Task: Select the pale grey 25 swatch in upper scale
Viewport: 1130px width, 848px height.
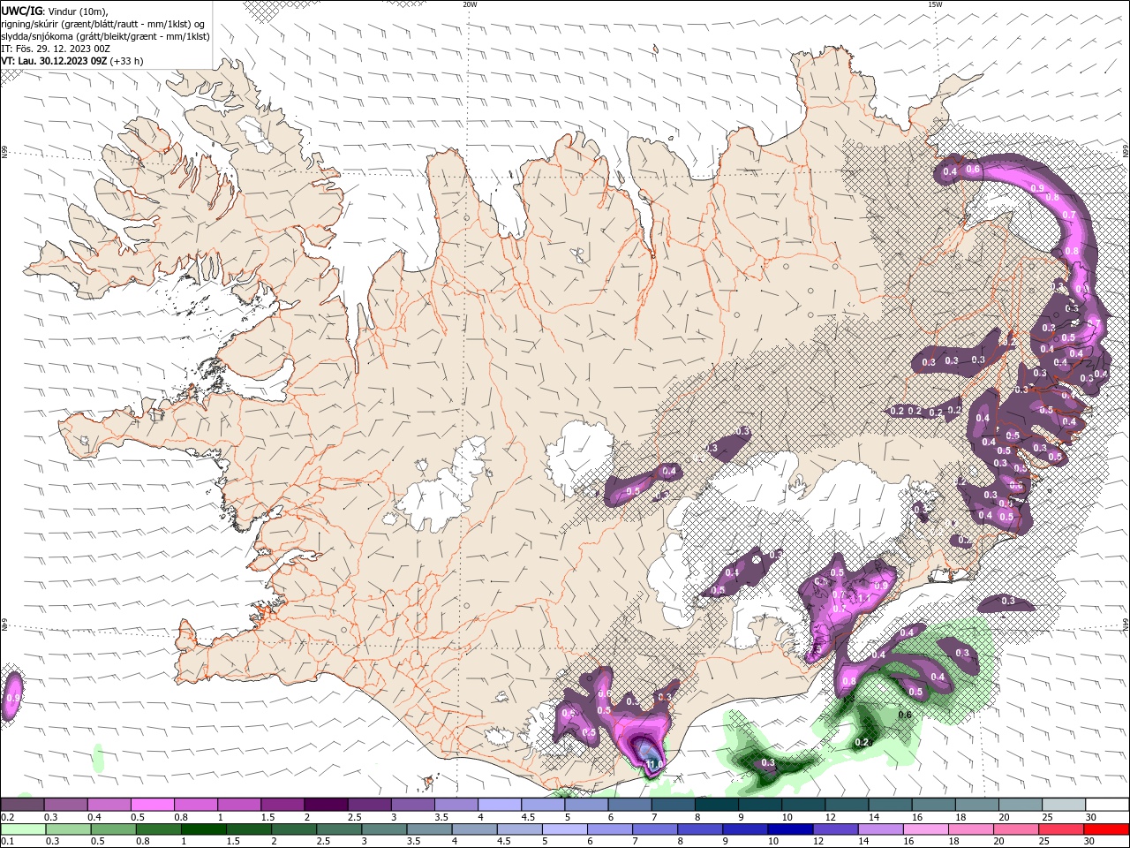Action: click(x=1064, y=805)
